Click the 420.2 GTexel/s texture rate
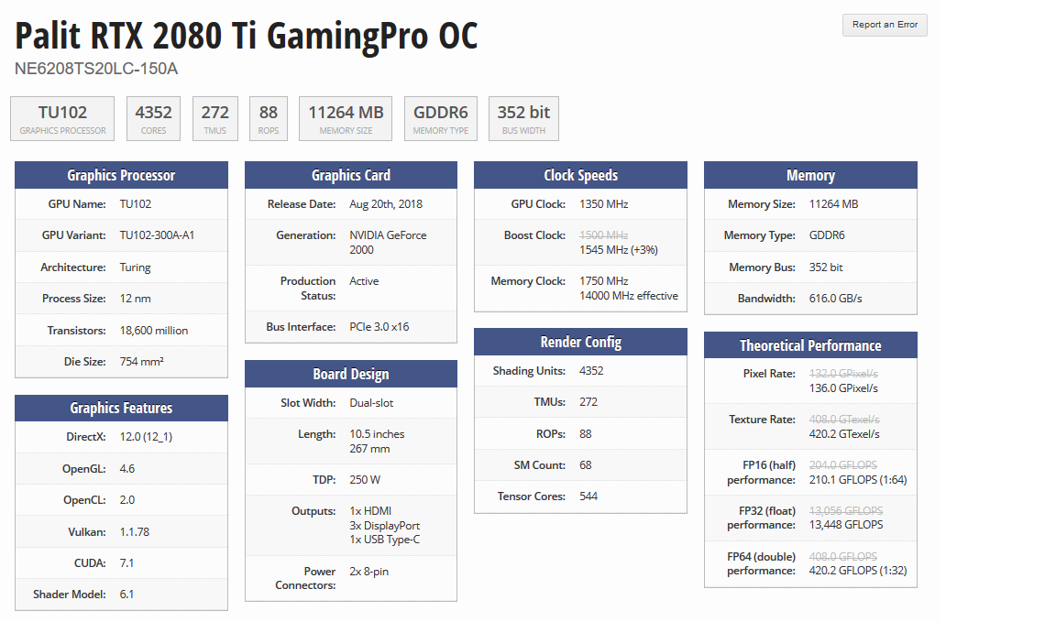This screenshot has width=1056, height=622. click(x=844, y=434)
